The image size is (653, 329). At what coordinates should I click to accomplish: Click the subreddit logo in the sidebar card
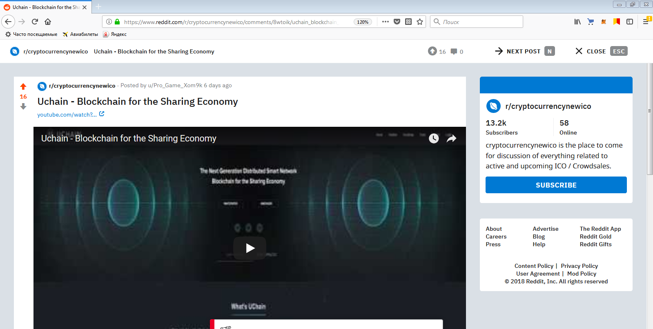tap(493, 106)
